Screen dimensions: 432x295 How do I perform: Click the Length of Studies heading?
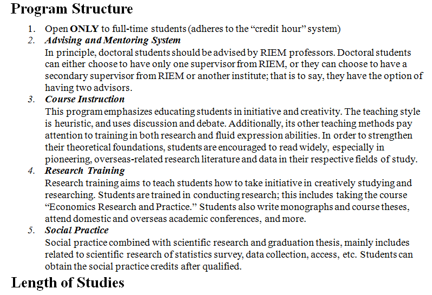[68, 283]
